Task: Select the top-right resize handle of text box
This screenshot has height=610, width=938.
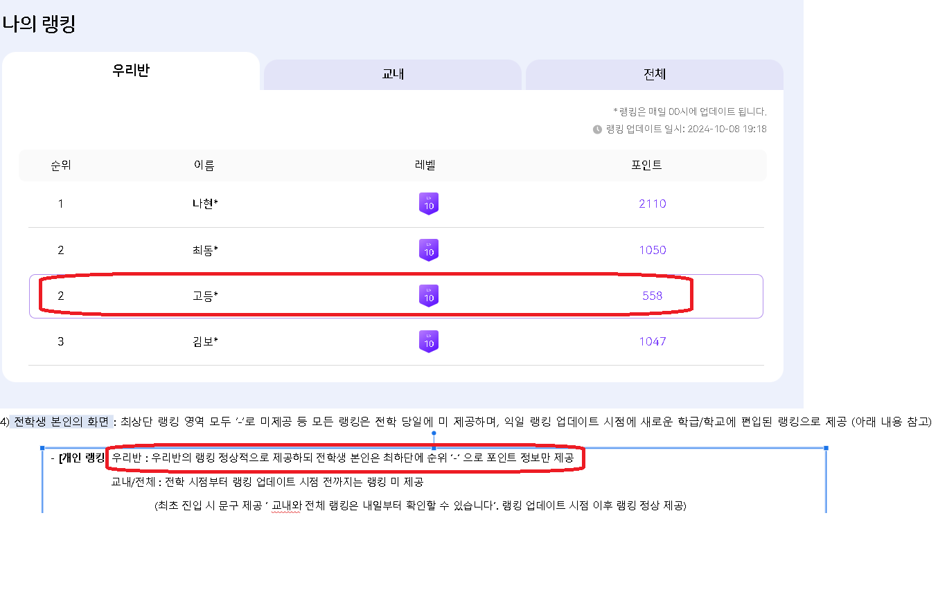Action: pyautogui.click(x=826, y=448)
